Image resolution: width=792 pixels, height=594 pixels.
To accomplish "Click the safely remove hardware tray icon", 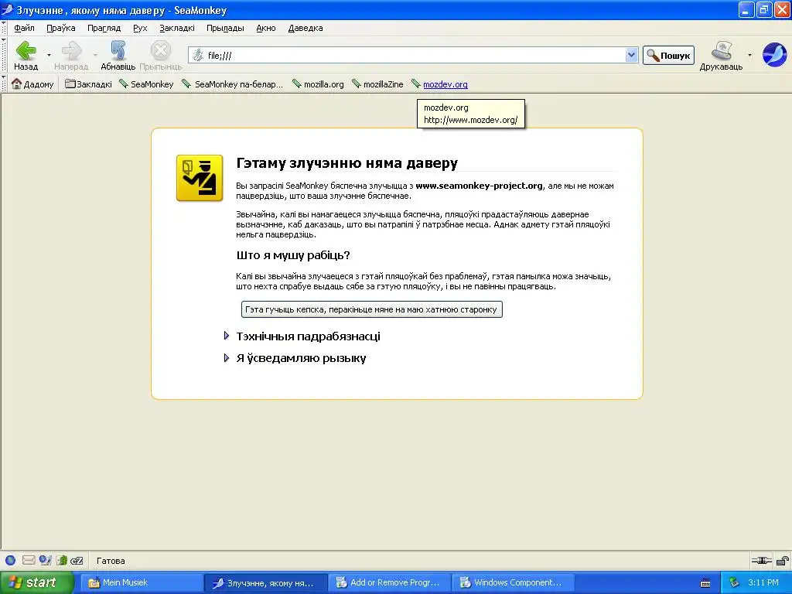I will (x=735, y=582).
